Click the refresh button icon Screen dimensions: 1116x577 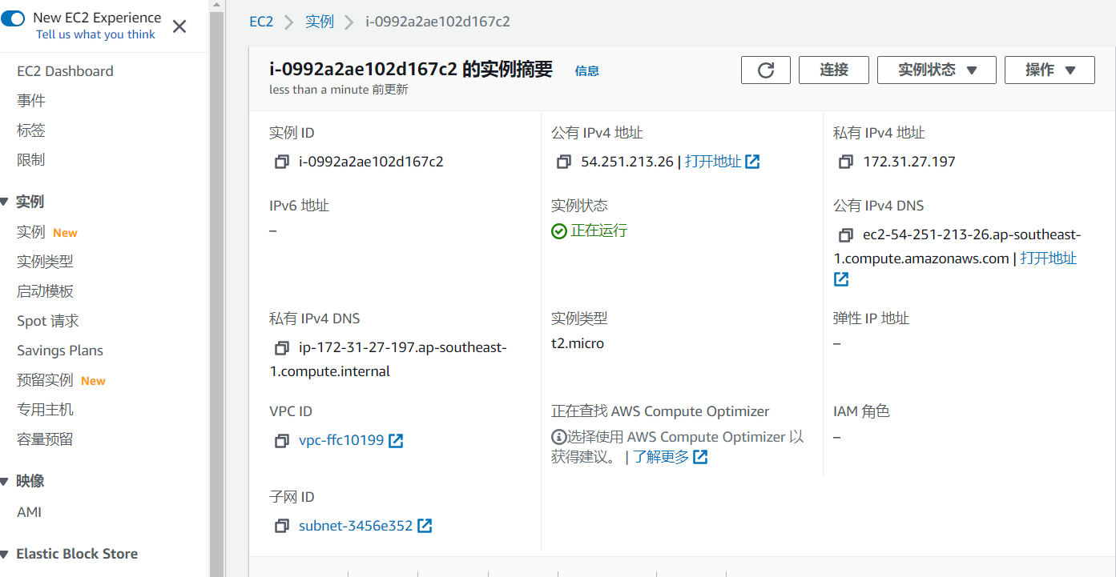pyautogui.click(x=766, y=70)
